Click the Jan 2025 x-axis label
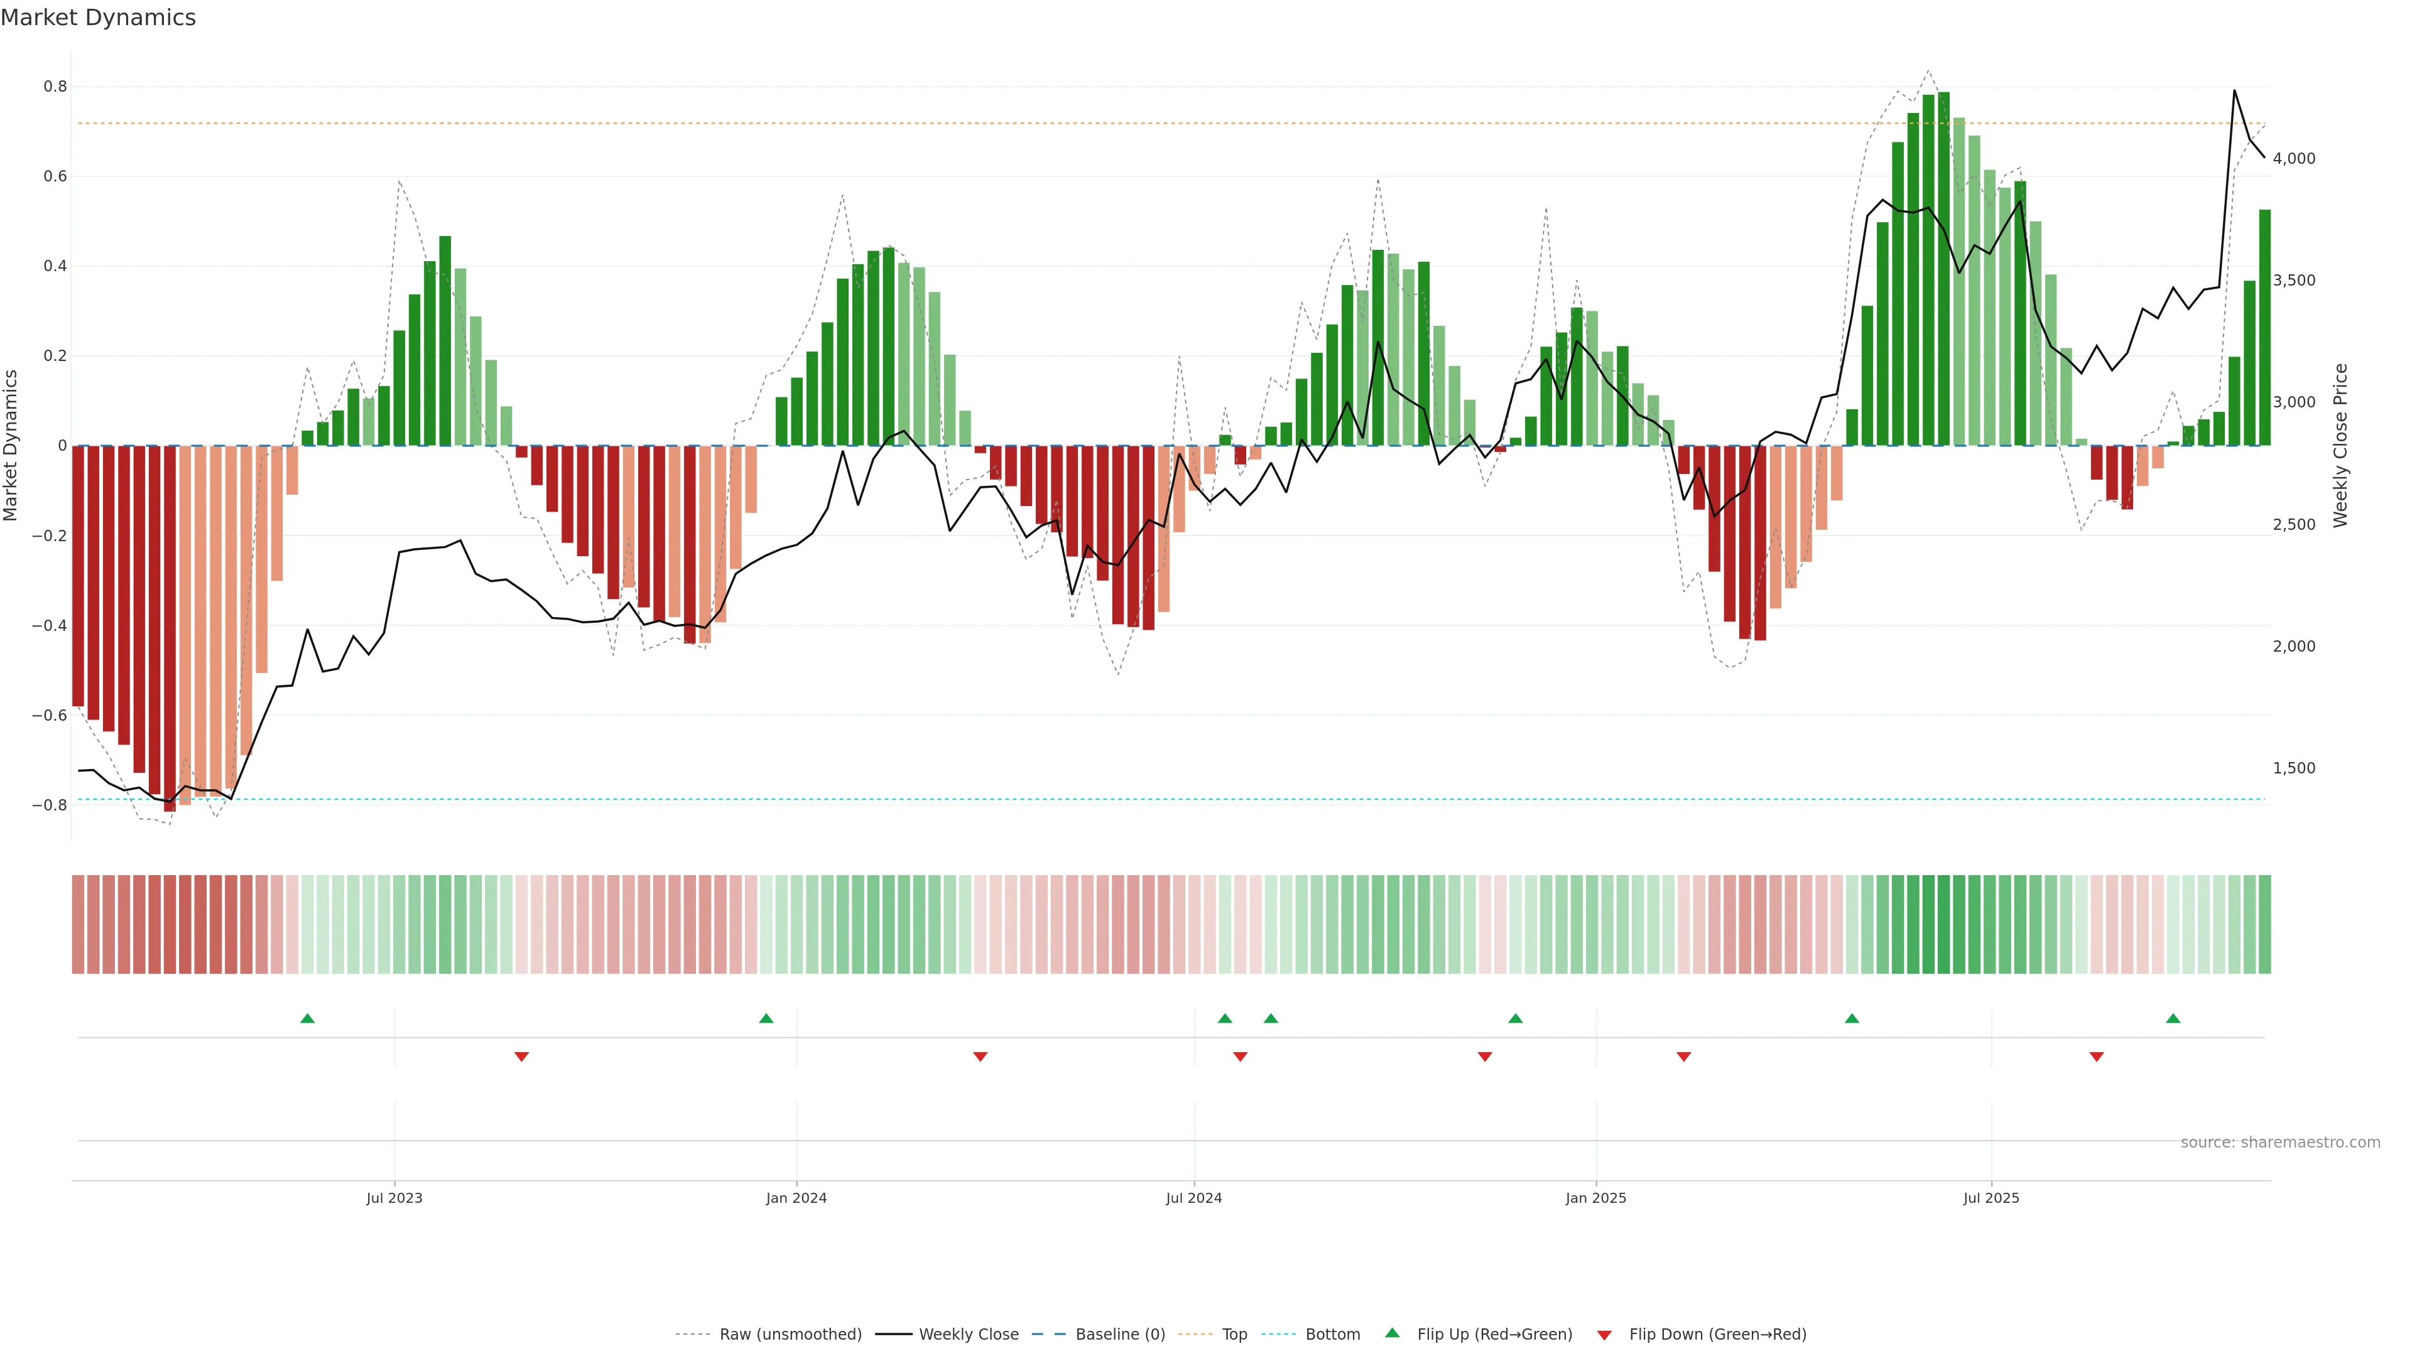2412x1356 pixels. 1595,1198
